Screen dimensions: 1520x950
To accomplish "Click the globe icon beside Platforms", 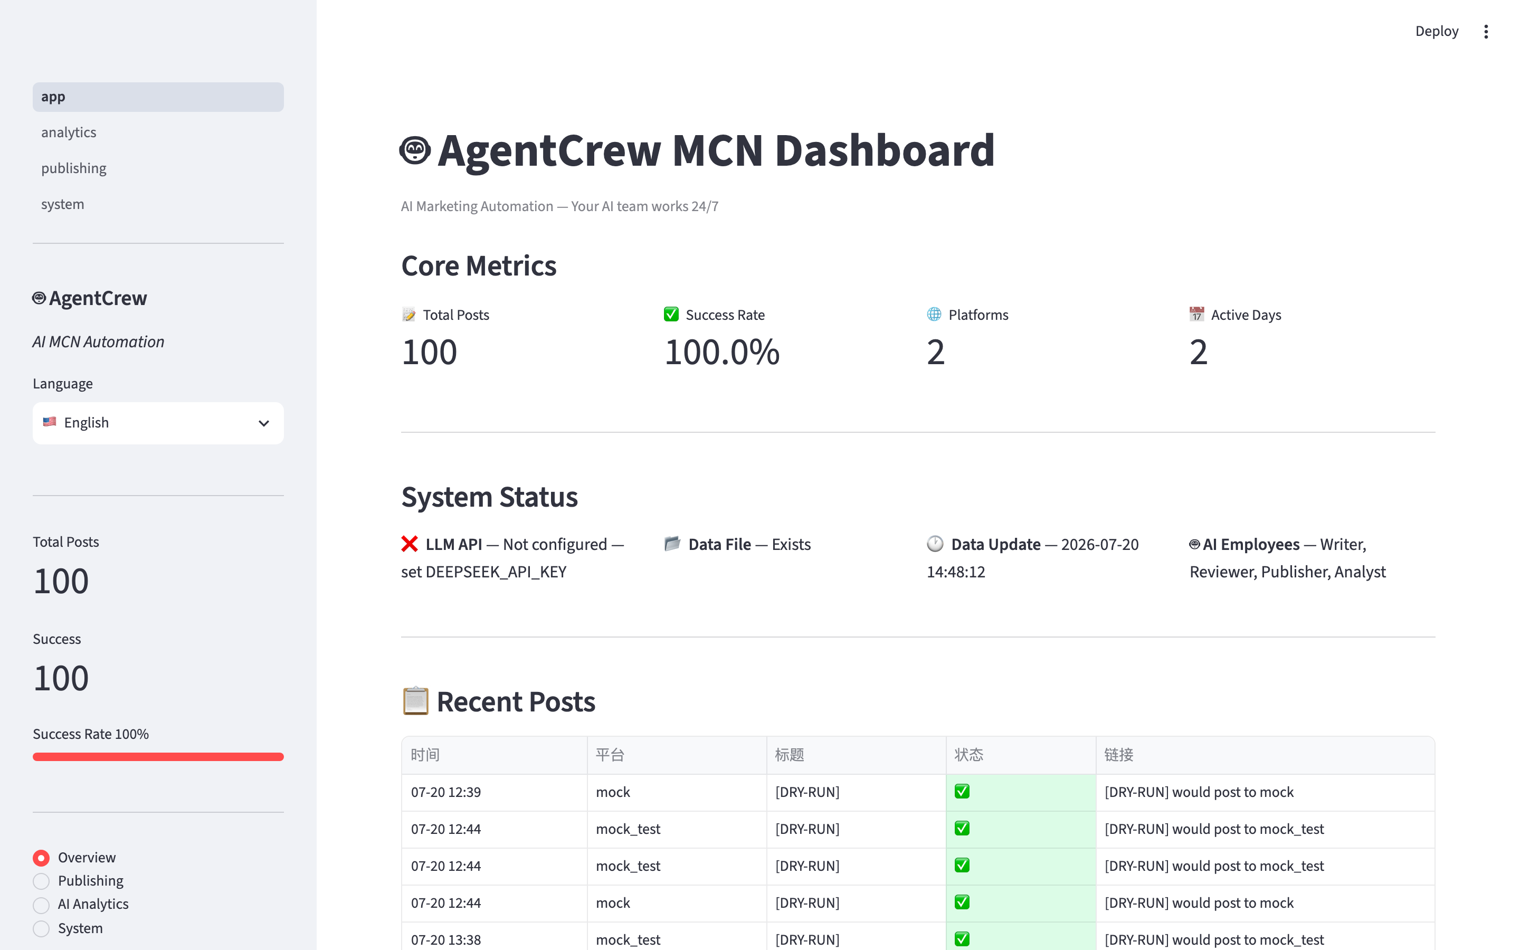I will pyautogui.click(x=934, y=315).
